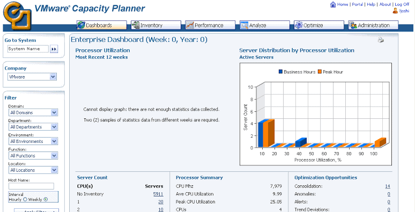This screenshot has width=415, height=212.
Task: Open the Dashboards tab
Action: click(x=102, y=25)
